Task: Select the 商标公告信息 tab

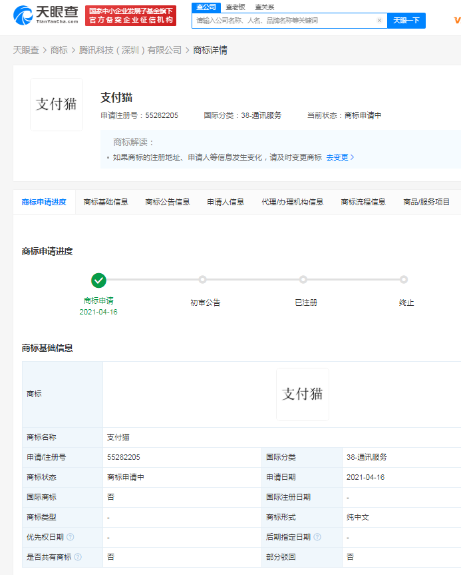Action: (168, 202)
